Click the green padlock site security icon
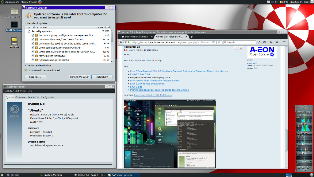Viewport: 314px width, 177px height. tap(128, 42)
